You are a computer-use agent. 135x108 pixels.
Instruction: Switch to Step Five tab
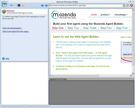point(122,28)
